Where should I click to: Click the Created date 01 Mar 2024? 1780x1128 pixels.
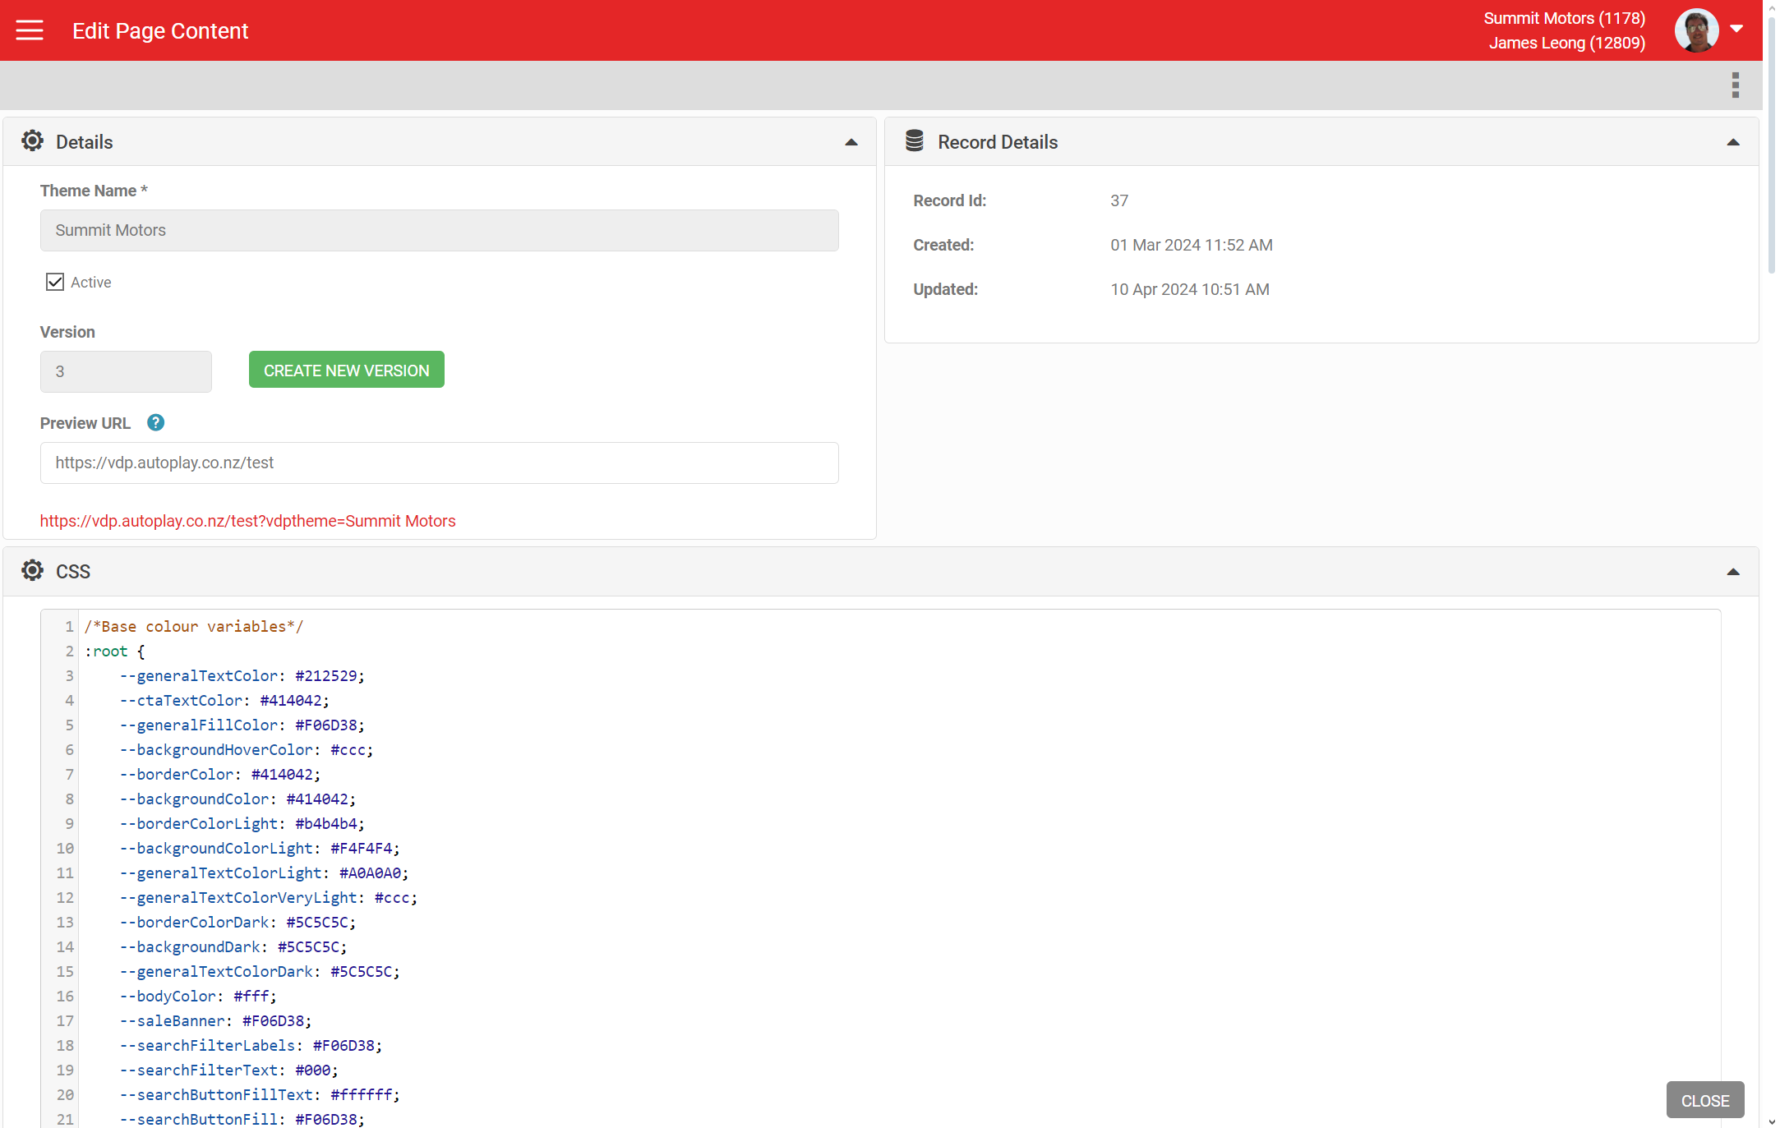1192,245
